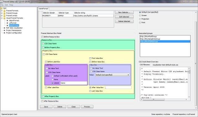Screen dimensions: 198x117
Task: Click the PROPERTY selector domain cell
Action: 50,16
